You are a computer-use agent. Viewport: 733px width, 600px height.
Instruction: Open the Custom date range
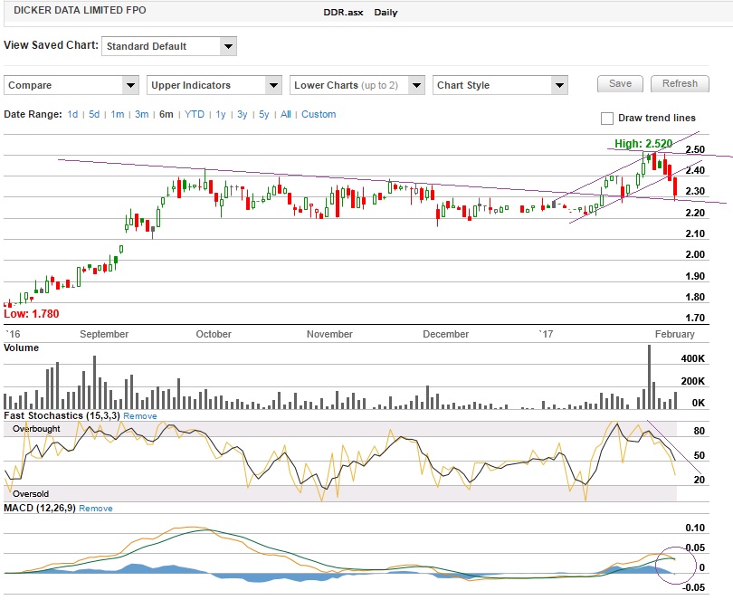319,115
